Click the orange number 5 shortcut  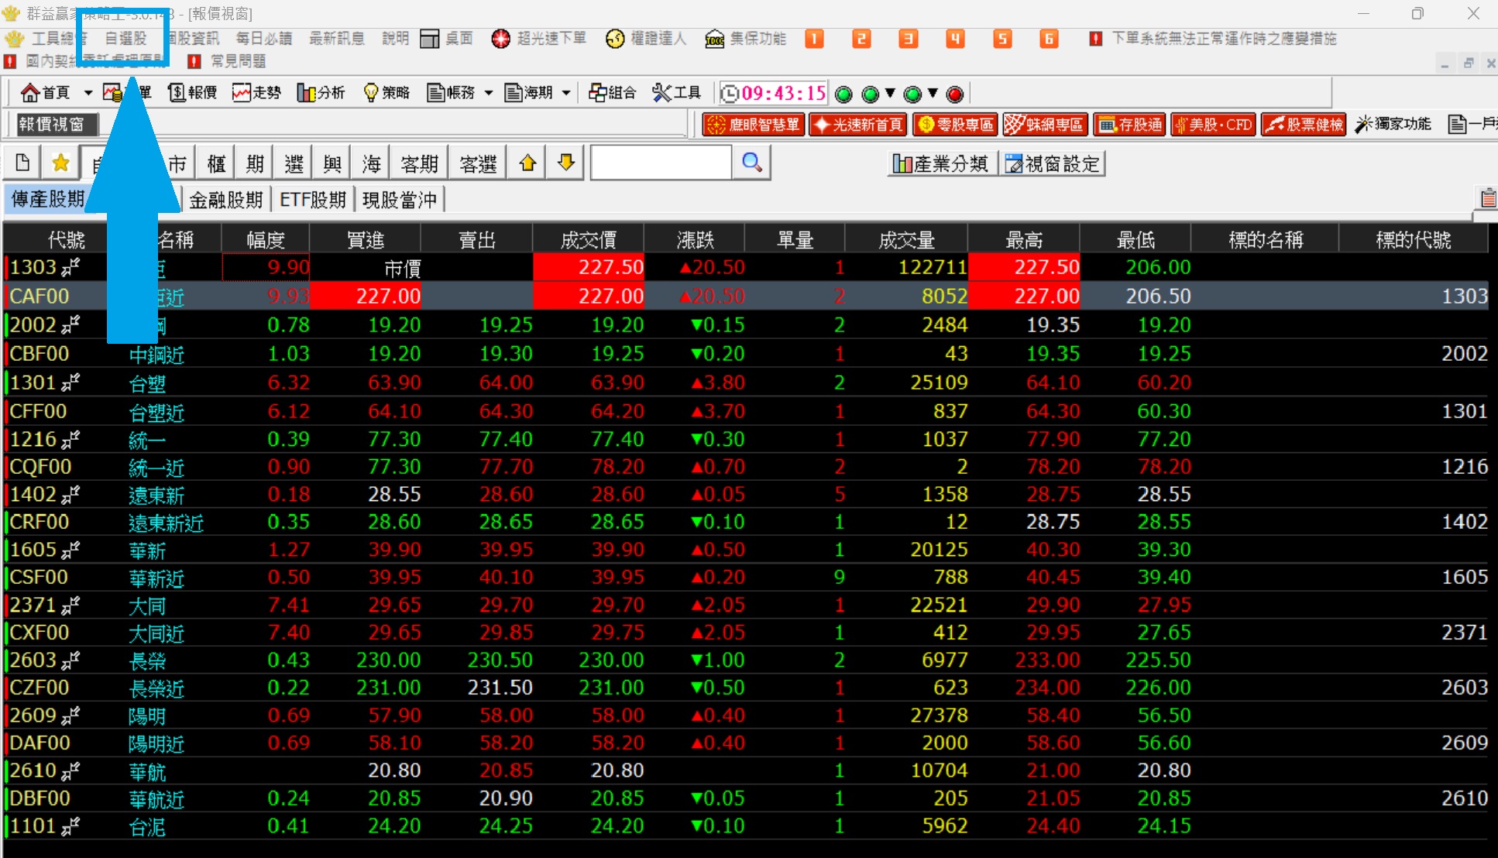(x=1002, y=39)
